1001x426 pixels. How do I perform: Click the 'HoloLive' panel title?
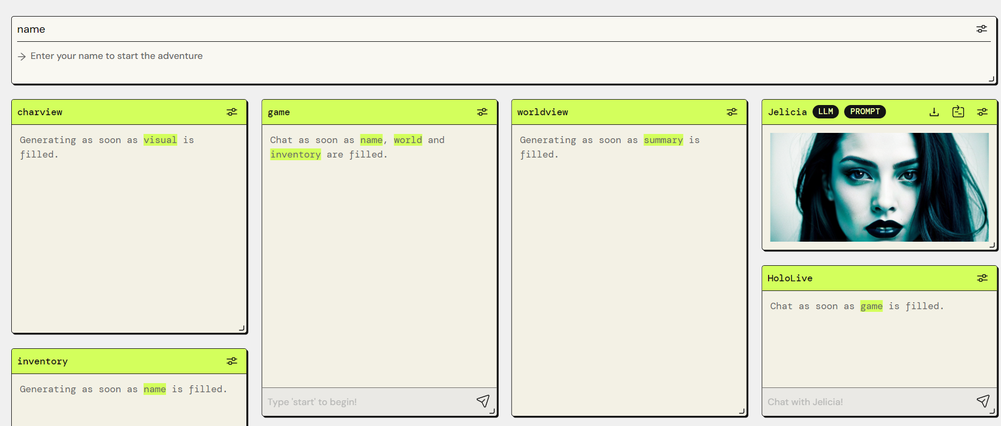coord(790,278)
